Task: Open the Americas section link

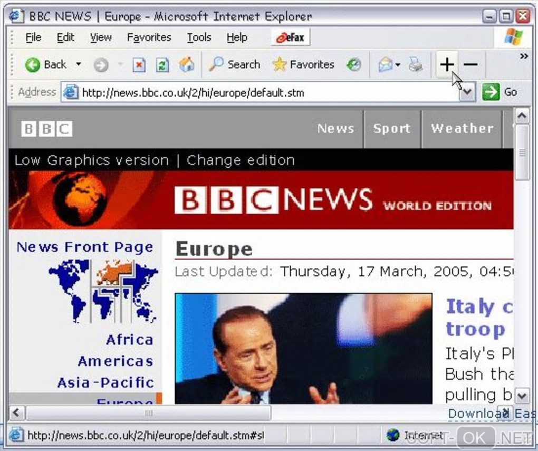Action: 116,361
